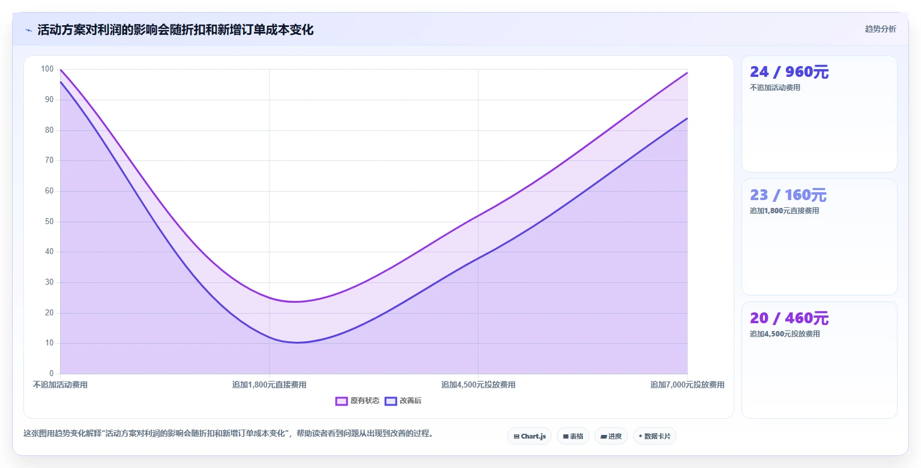The width and height of the screenshot is (921, 468).
Task: Click the y-axis value 50
Action: (x=49, y=221)
